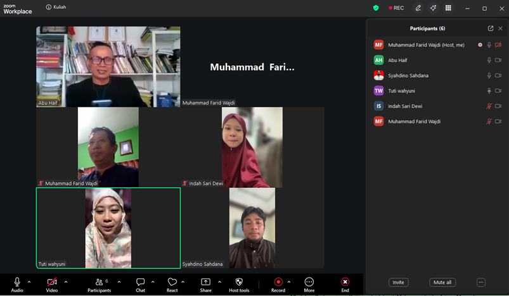Expand the Chat options arrow

pos(153,282)
